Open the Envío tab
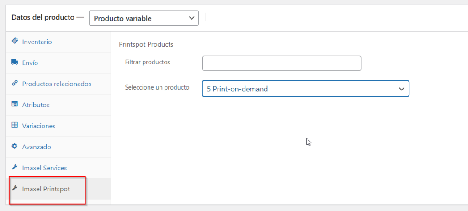468x211 pixels. tap(58, 63)
